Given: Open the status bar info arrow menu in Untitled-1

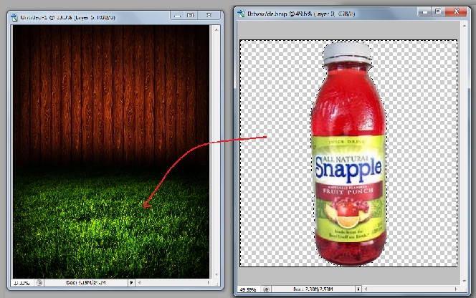Looking at the screenshot, I should coord(131,282).
